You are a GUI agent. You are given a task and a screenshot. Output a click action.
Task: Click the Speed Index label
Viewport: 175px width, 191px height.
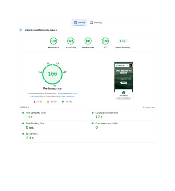coord(32,134)
